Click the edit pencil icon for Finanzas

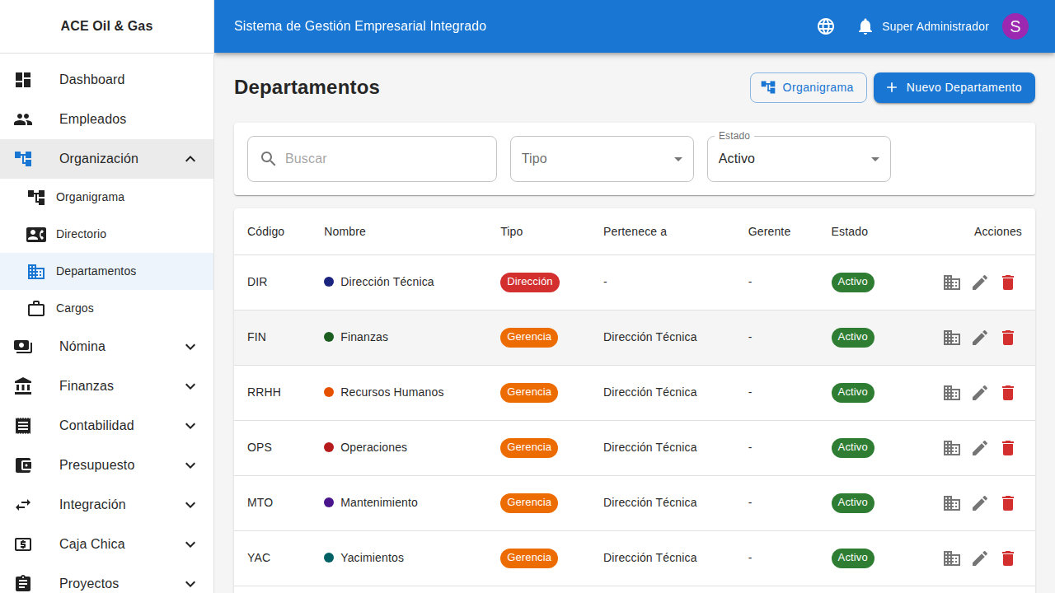pos(980,338)
